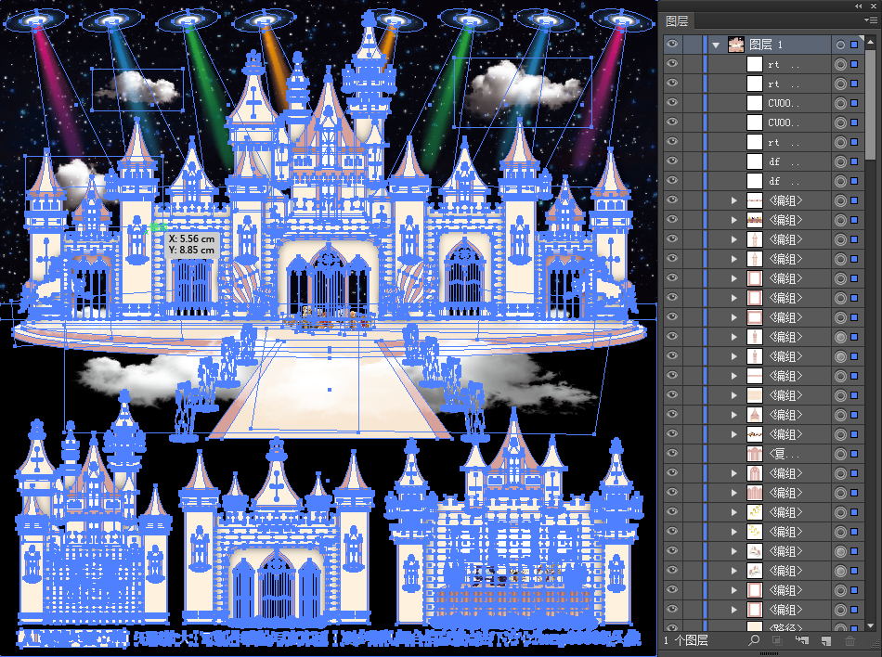This screenshot has height=657, width=882.
Task: Hide the <复.. compound item eye
Action: click(x=672, y=454)
